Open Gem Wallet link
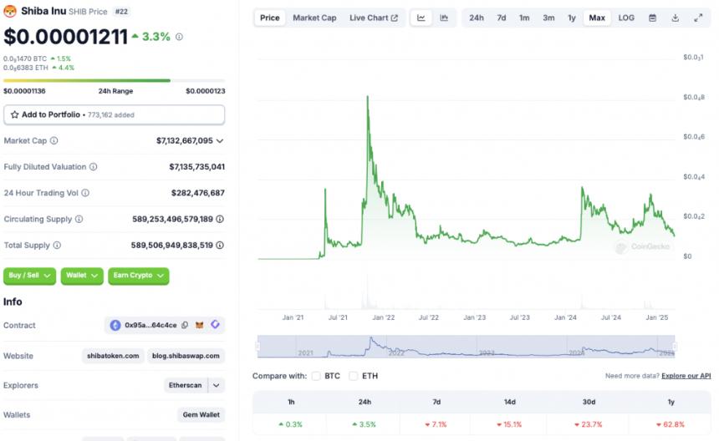719x441 pixels. pyautogui.click(x=201, y=415)
